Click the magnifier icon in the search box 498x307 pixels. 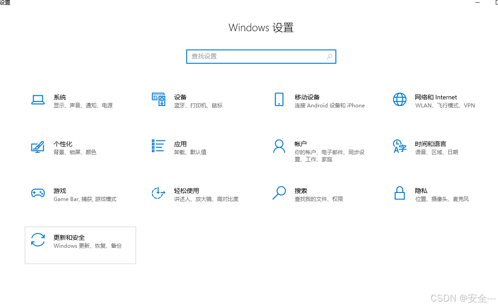pos(330,57)
